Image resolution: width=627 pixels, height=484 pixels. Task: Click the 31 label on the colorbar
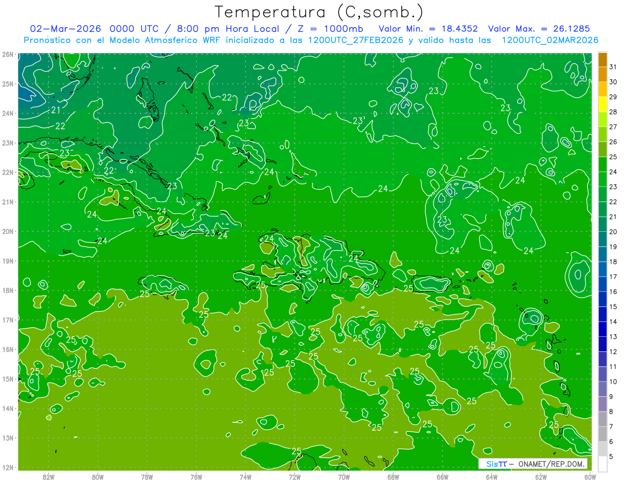click(x=613, y=66)
